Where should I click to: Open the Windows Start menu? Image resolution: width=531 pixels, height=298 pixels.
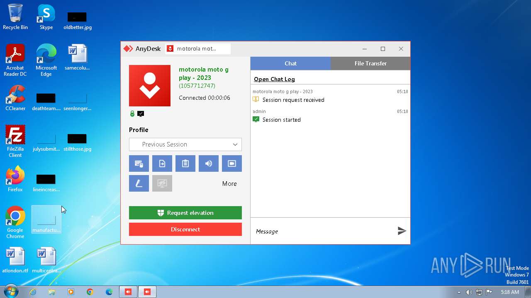coord(11,291)
